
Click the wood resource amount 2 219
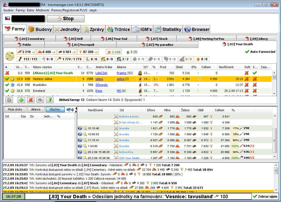pyautogui.click(x=26, y=52)
